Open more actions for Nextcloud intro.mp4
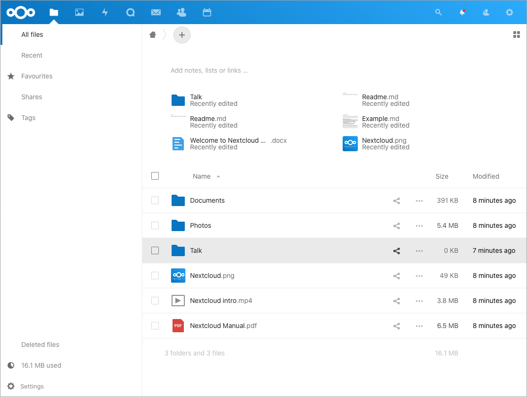 pyautogui.click(x=419, y=301)
